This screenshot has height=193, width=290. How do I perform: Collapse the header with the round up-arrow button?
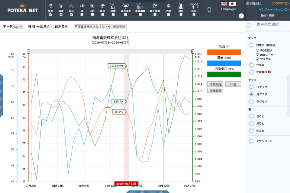tap(241, 16)
